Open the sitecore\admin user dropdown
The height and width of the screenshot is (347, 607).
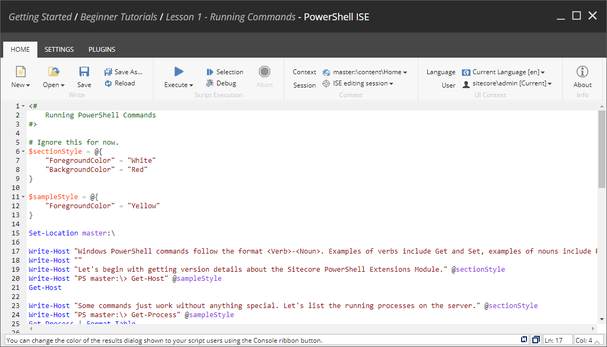coord(507,84)
